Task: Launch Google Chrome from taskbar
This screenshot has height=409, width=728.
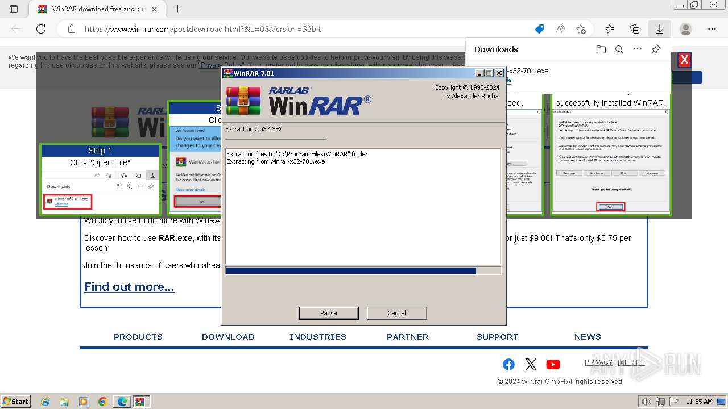Action: coord(103,402)
